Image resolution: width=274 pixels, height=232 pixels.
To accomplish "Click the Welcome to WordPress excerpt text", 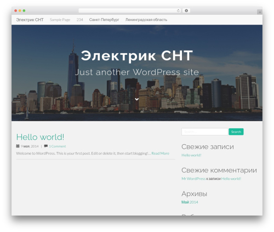I will coord(83,153).
